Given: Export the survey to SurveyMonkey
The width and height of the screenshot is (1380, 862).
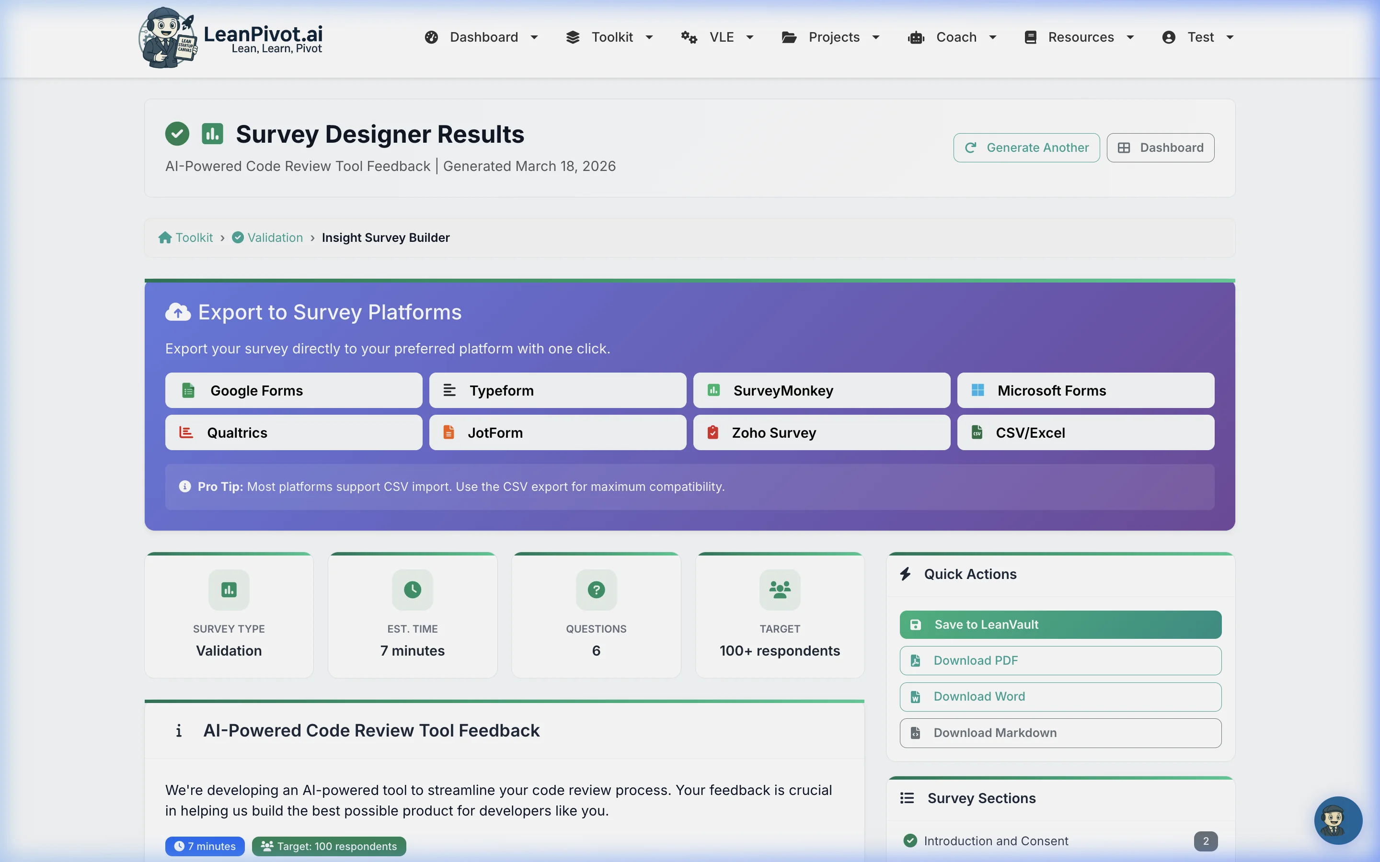Looking at the screenshot, I should click(x=821, y=390).
